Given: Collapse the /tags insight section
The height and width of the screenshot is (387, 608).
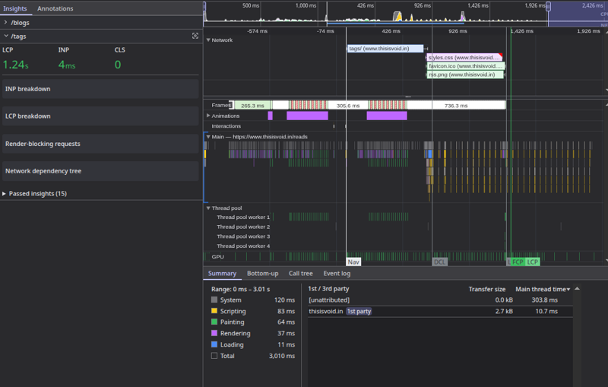Looking at the screenshot, I should 6,36.
